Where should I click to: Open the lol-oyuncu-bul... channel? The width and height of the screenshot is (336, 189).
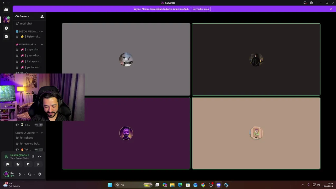point(29,144)
